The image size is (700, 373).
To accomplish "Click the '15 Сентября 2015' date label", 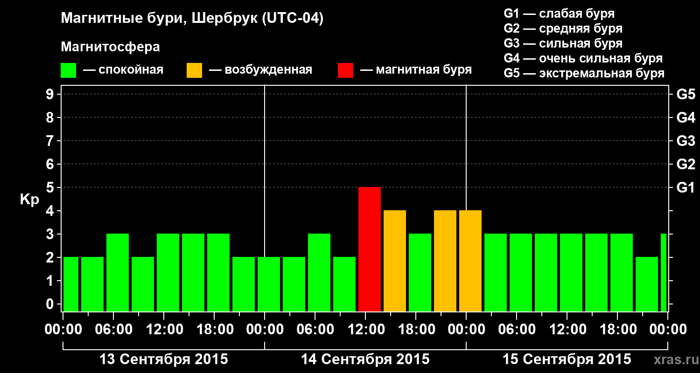I will coord(567,359).
